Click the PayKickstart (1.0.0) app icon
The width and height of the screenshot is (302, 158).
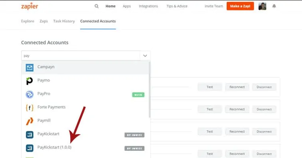(x=30, y=148)
